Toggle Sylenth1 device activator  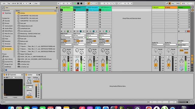coord(4,75)
